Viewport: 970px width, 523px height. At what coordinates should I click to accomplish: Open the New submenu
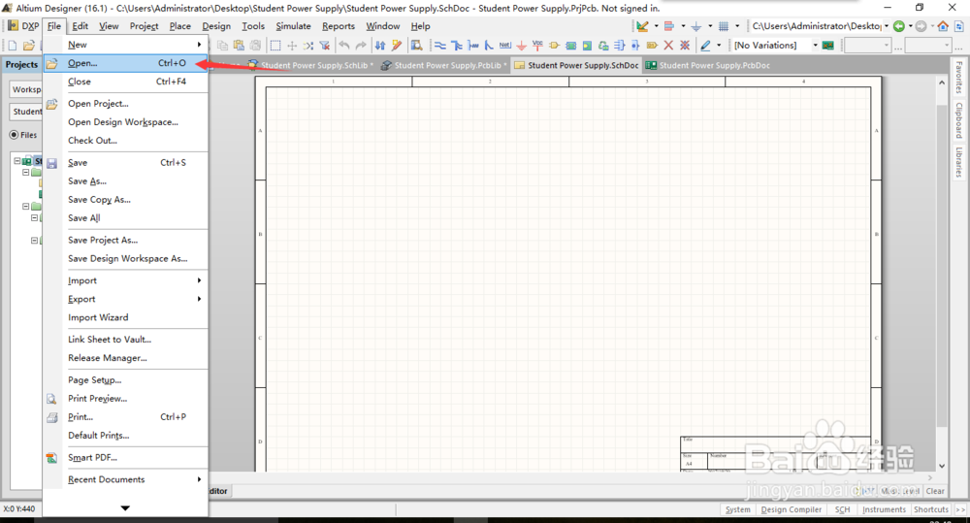pos(125,45)
